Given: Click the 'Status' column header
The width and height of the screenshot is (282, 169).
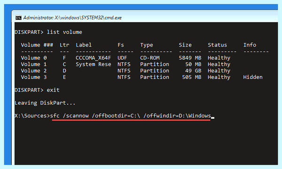Looking at the screenshot, I should pos(218,45).
